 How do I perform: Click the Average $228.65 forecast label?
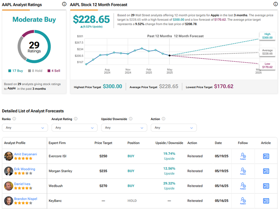(x=267, y=52)
